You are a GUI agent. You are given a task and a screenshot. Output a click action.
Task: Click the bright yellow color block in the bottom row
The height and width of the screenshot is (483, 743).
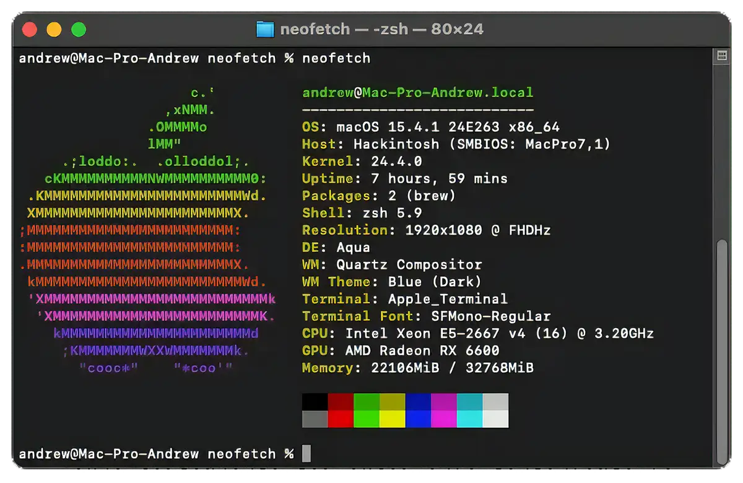point(393,419)
